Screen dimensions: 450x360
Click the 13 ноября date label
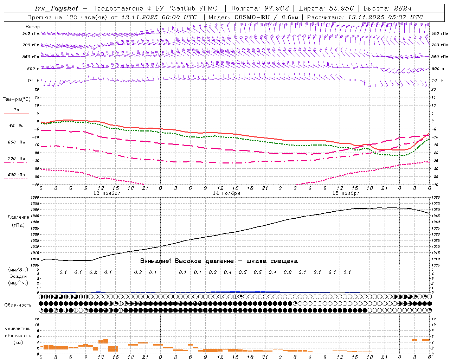point(107,193)
